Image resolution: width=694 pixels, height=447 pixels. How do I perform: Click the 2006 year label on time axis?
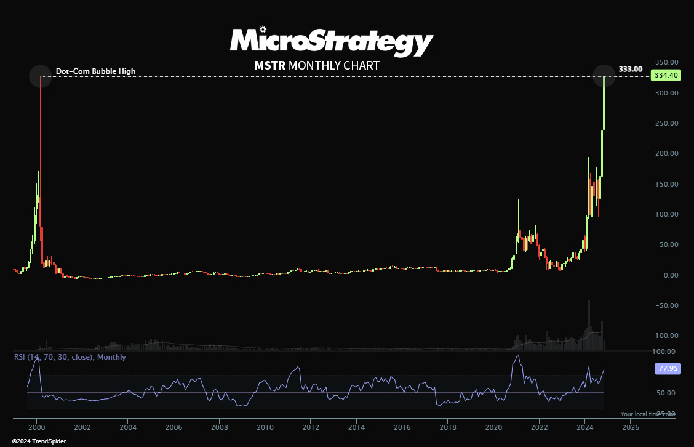point(173,427)
